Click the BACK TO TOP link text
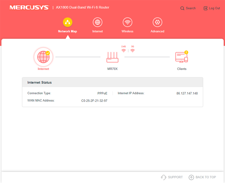This screenshot has width=225, height=183. pyautogui.click(x=206, y=177)
